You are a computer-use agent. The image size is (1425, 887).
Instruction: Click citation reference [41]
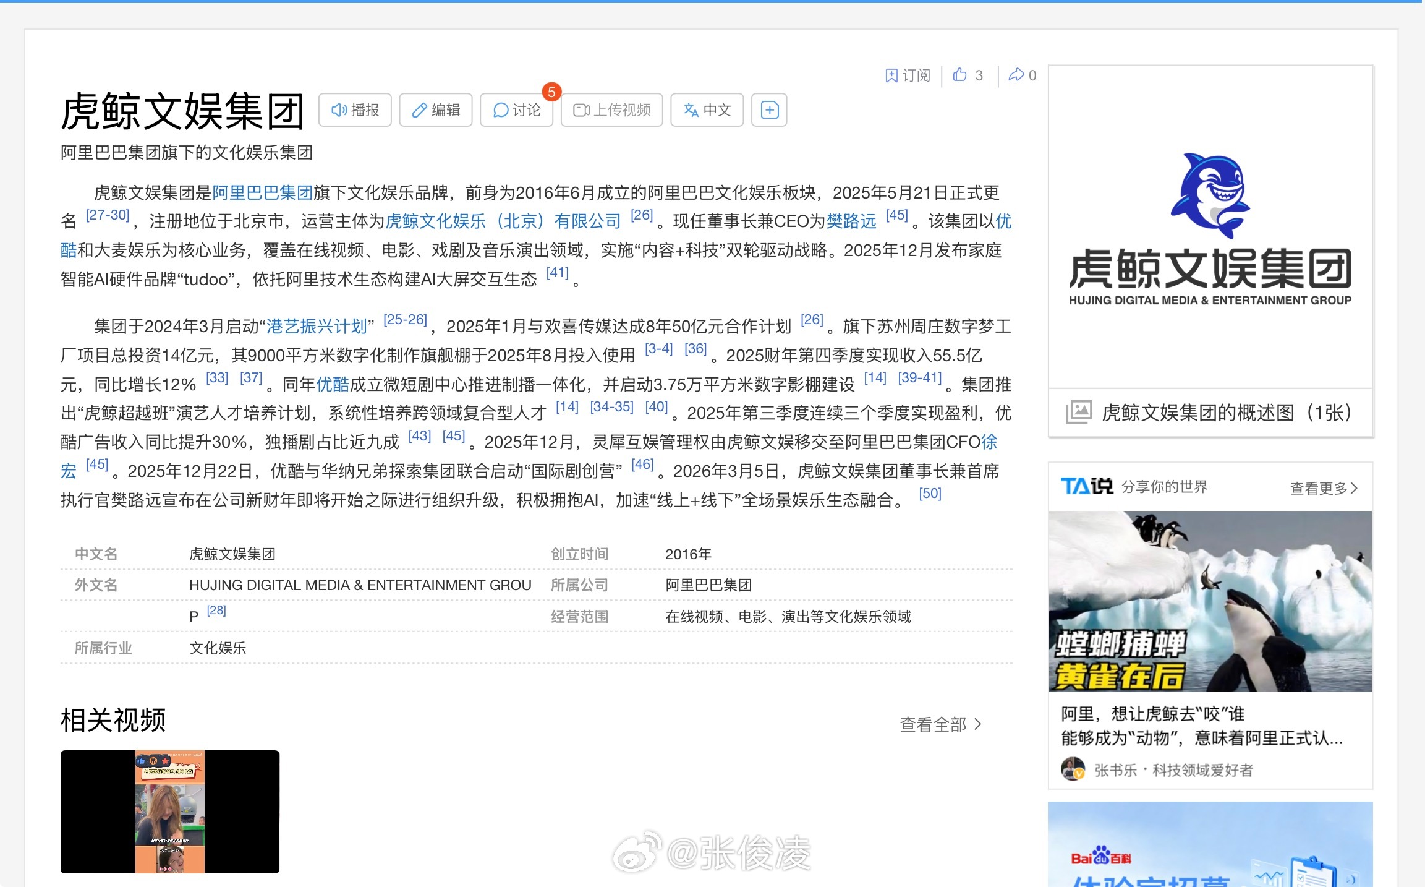(x=557, y=273)
